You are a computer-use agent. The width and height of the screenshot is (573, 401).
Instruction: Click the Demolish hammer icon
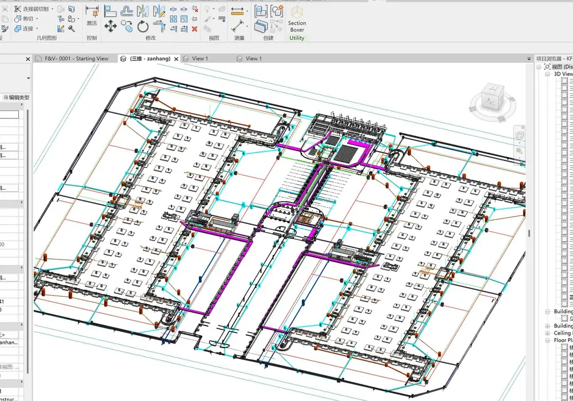[x=72, y=29]
